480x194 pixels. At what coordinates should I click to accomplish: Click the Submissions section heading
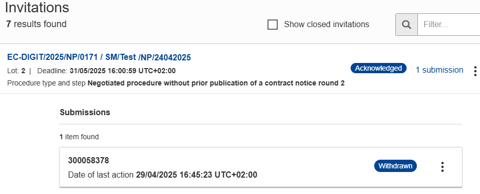[85, 112]
